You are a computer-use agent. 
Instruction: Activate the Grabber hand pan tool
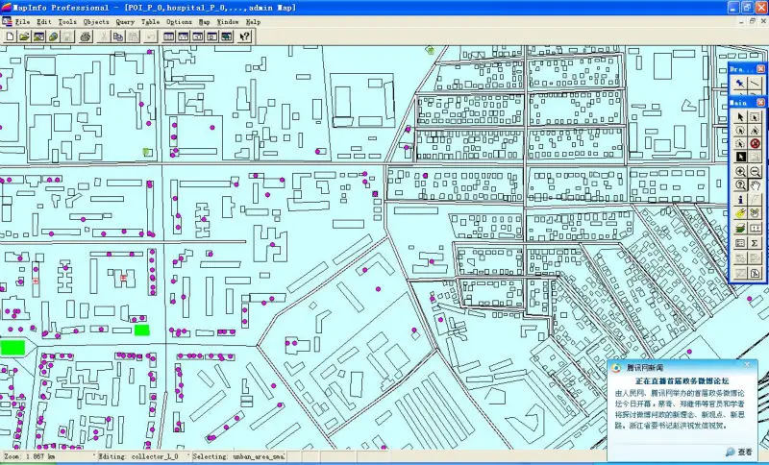755,184
